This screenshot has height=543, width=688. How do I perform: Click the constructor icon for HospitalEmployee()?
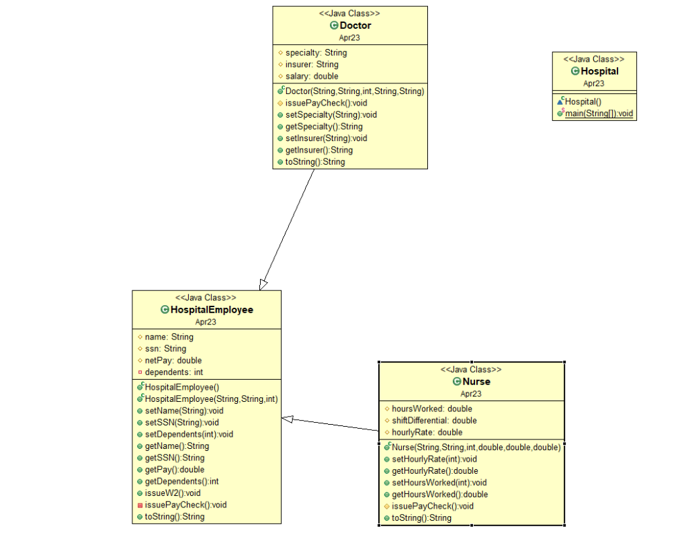(x=140, y=386)
